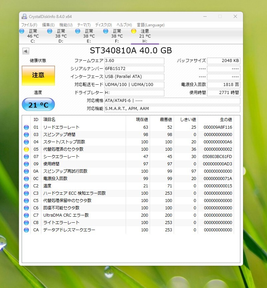The width and height of the screenshot is (267, 288).
Task: Click the power-on hours field 2771 時間
Action: click(x=224, y=93)
